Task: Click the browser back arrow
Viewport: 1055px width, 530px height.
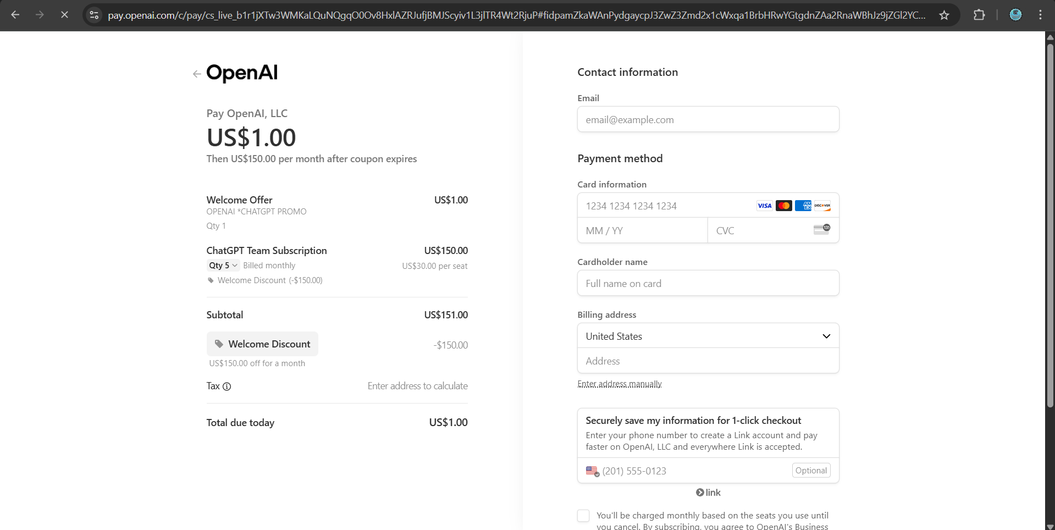Action: click(15, 15)
